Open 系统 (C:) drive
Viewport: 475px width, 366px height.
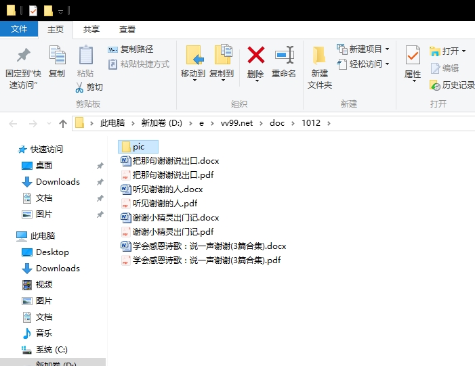point(45,350)
